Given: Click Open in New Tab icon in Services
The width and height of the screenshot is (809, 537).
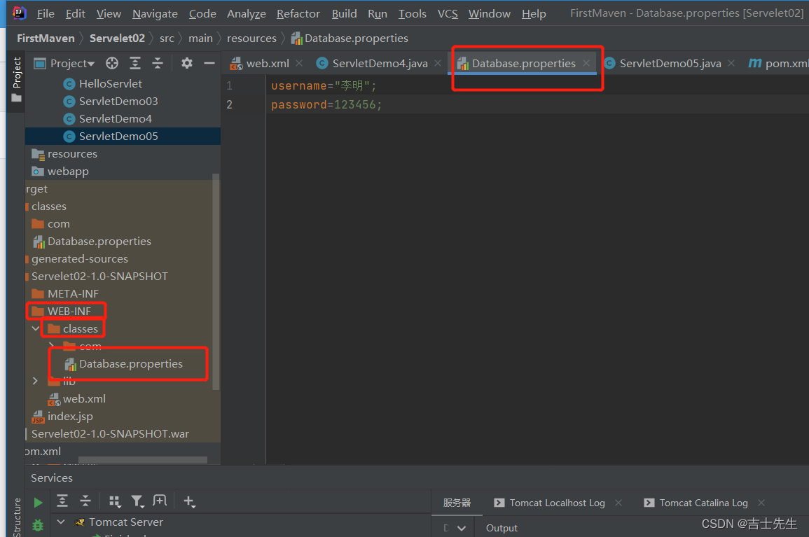Looking at the screenshot, I should point(160,501).
